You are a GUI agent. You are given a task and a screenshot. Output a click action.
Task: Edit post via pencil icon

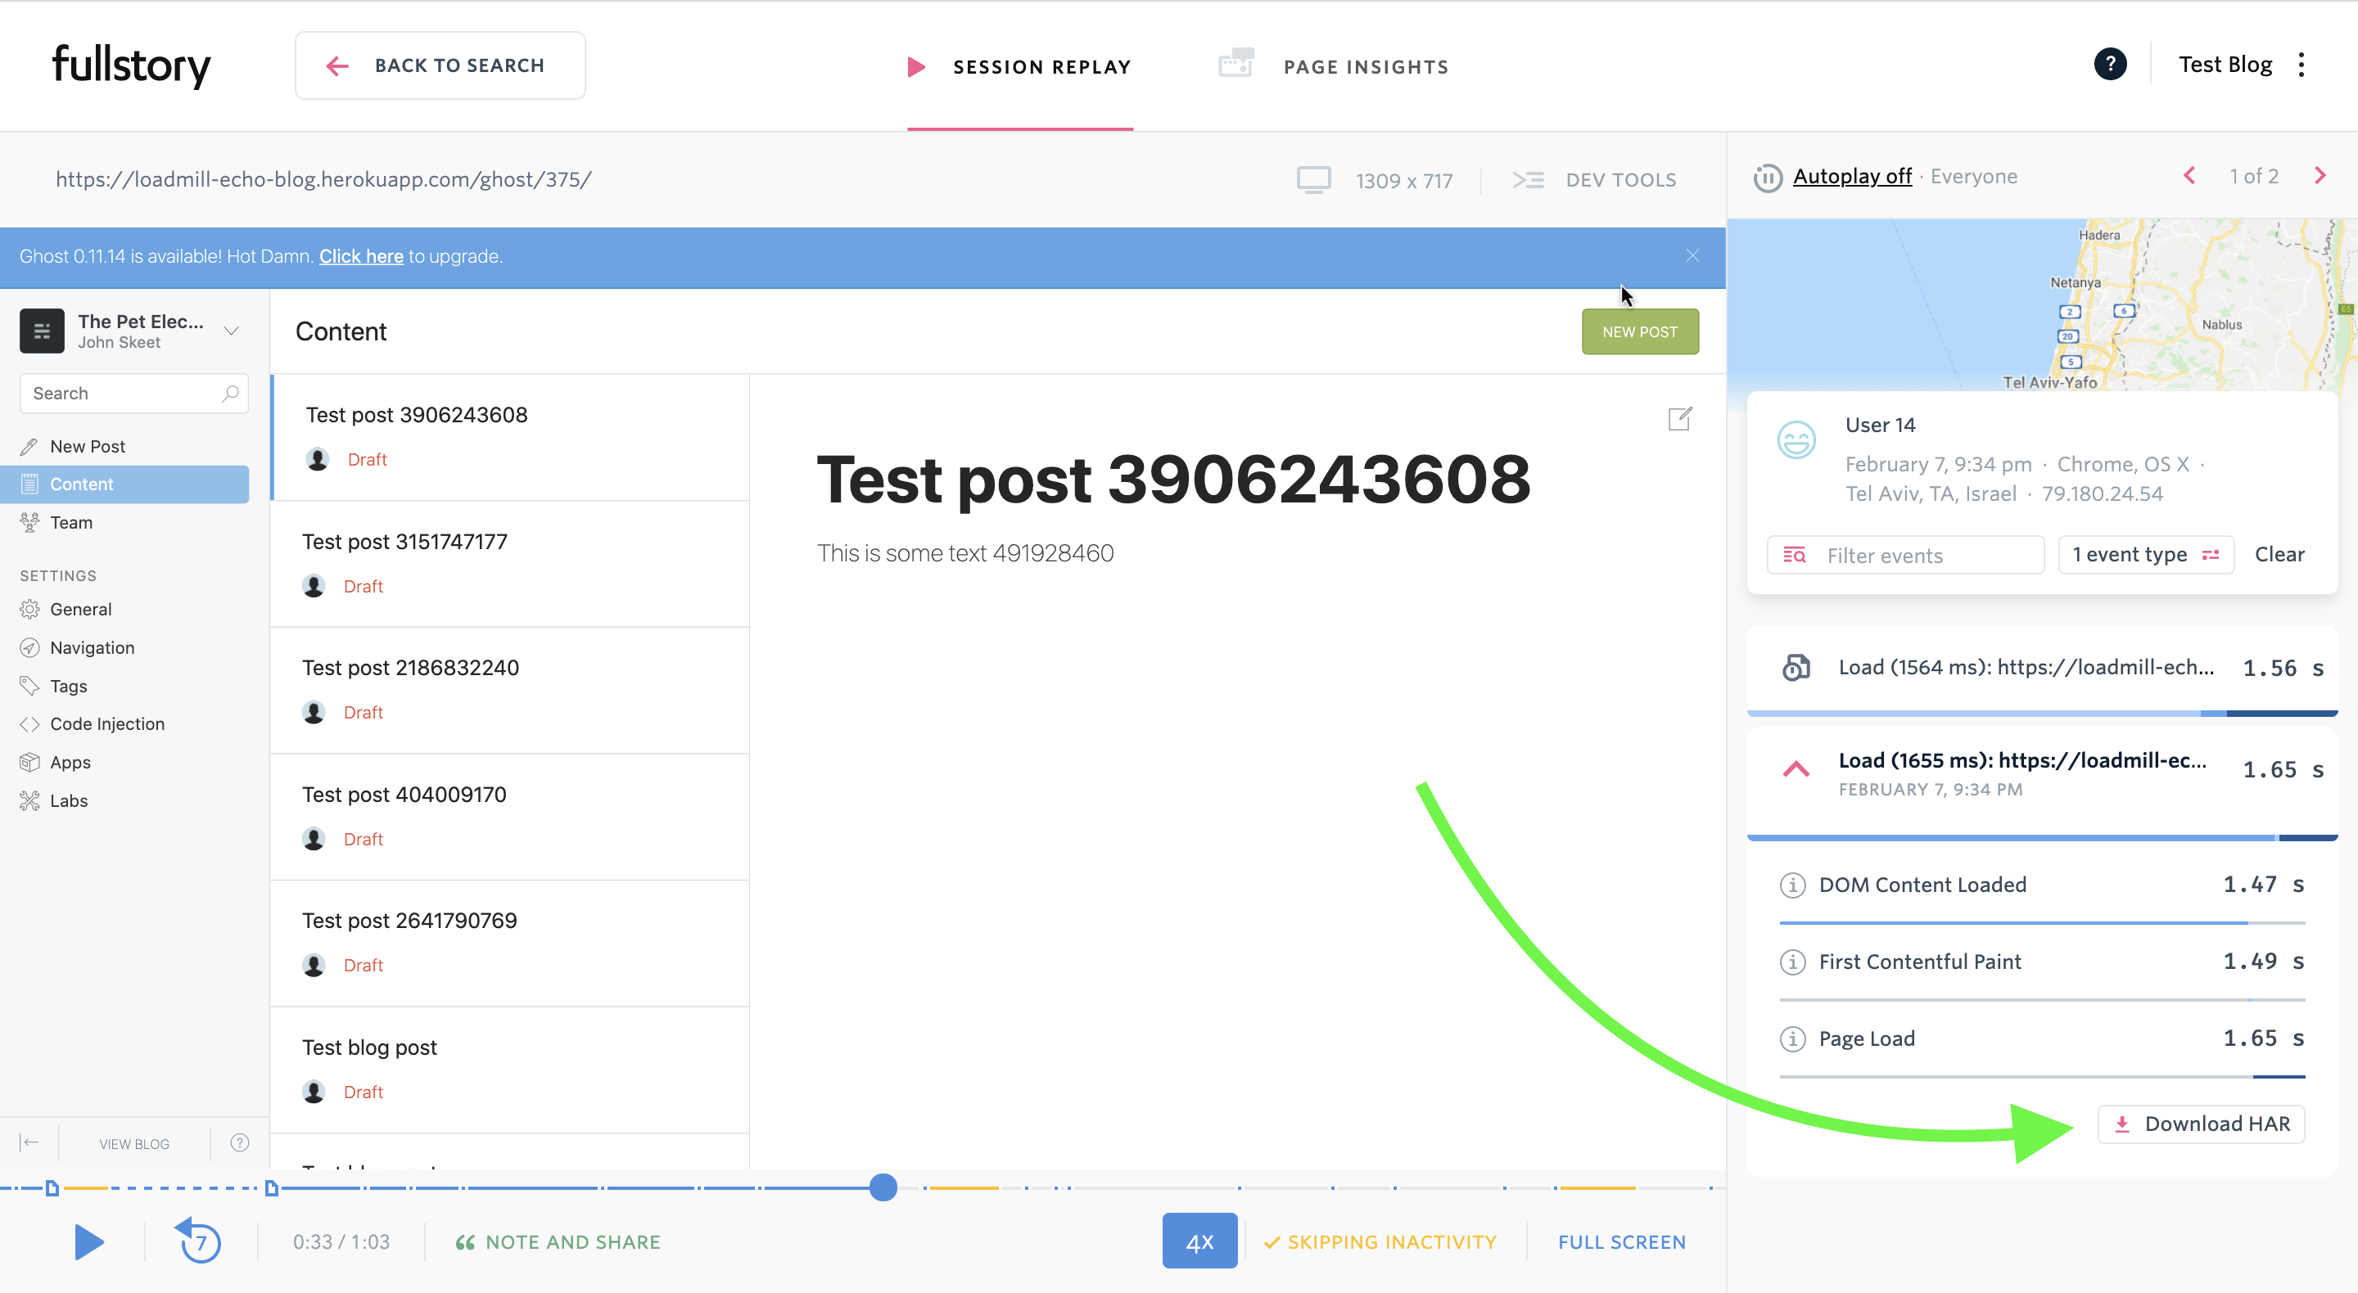[1680, 419]
